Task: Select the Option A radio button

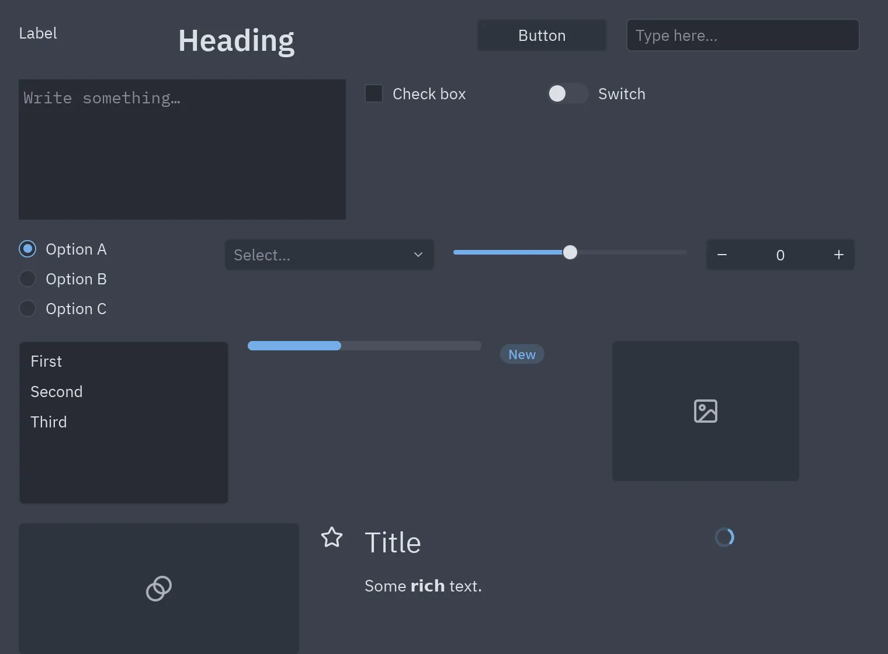Action: 27,249
